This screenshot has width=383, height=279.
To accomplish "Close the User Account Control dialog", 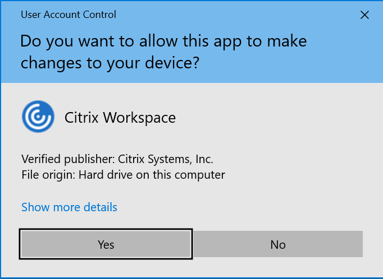I will (364, 15).
